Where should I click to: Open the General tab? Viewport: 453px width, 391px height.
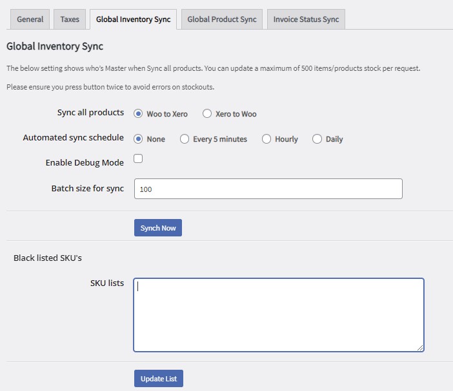[30, 19]
